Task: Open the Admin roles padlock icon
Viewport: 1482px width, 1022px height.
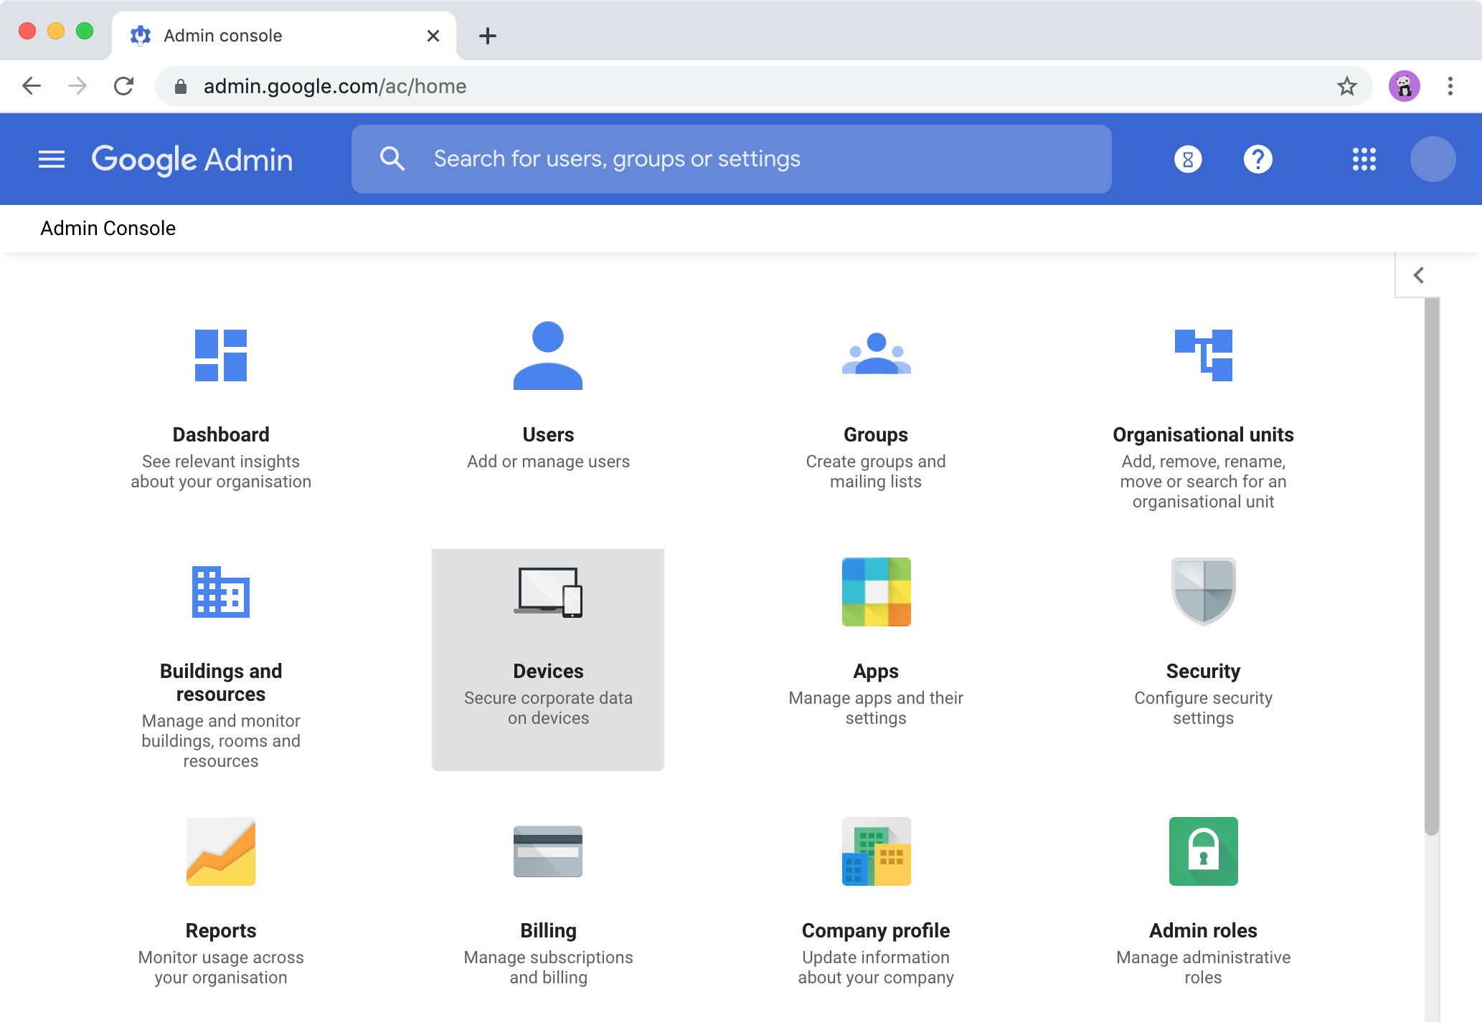Action: (1203, 851)
